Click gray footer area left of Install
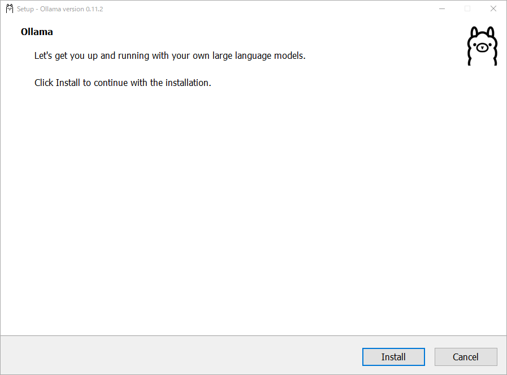Viewport: 507px width, 375px height. click(181, 355)
